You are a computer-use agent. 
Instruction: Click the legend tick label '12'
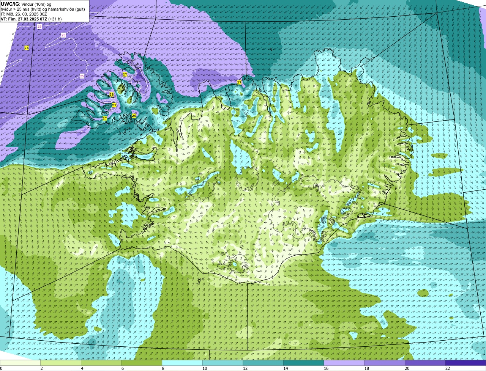[x=245, y=368]
